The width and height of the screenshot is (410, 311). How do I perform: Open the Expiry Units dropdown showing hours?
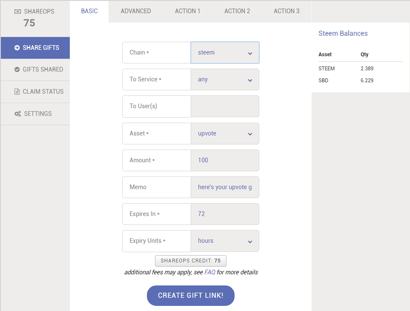point(225,241)
